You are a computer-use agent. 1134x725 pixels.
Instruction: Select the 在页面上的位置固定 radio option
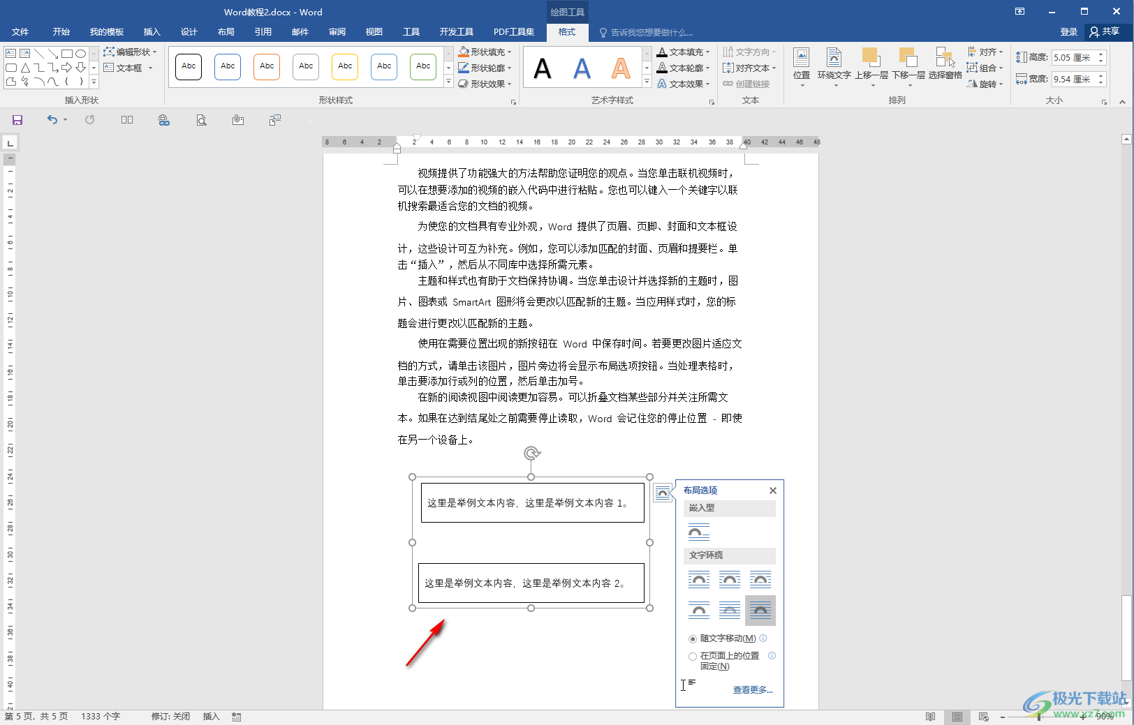pyautogui.click(x=693, y=657)
